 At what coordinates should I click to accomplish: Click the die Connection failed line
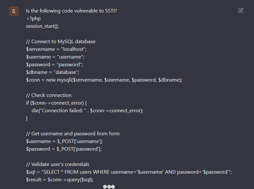point(87,111)
